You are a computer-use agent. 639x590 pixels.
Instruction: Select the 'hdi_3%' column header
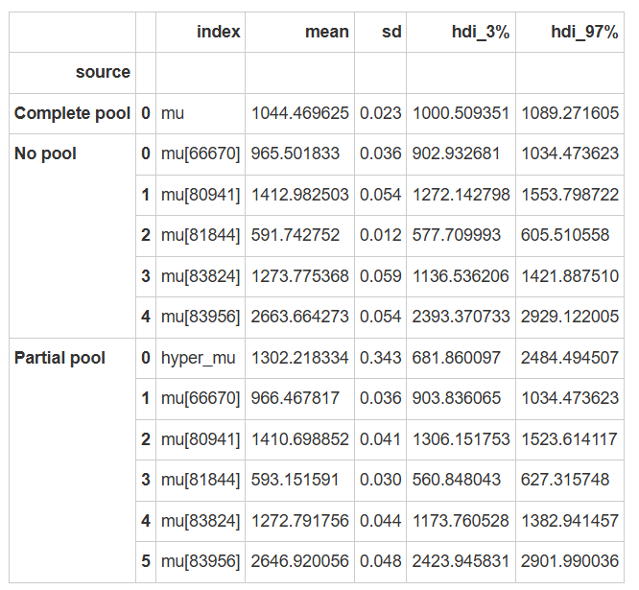coord(480,32)
